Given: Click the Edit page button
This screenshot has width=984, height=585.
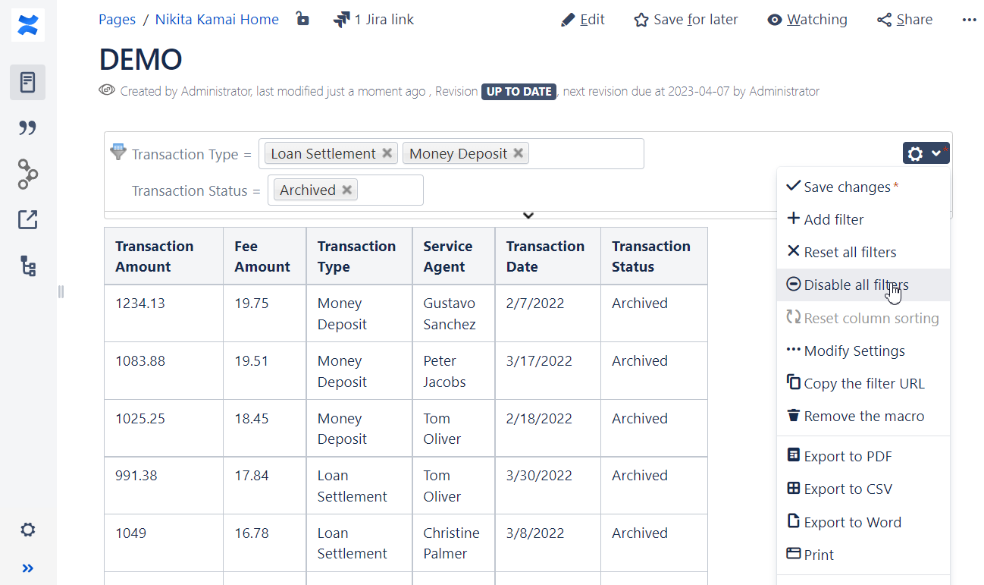Looking at the screenshot, I should [582, 20].
